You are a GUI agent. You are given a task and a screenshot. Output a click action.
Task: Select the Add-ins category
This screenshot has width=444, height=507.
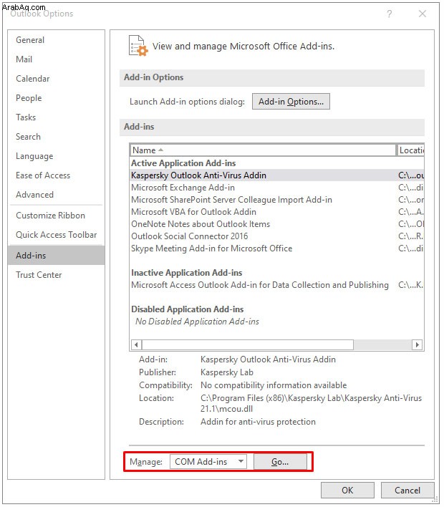[57, 256]
